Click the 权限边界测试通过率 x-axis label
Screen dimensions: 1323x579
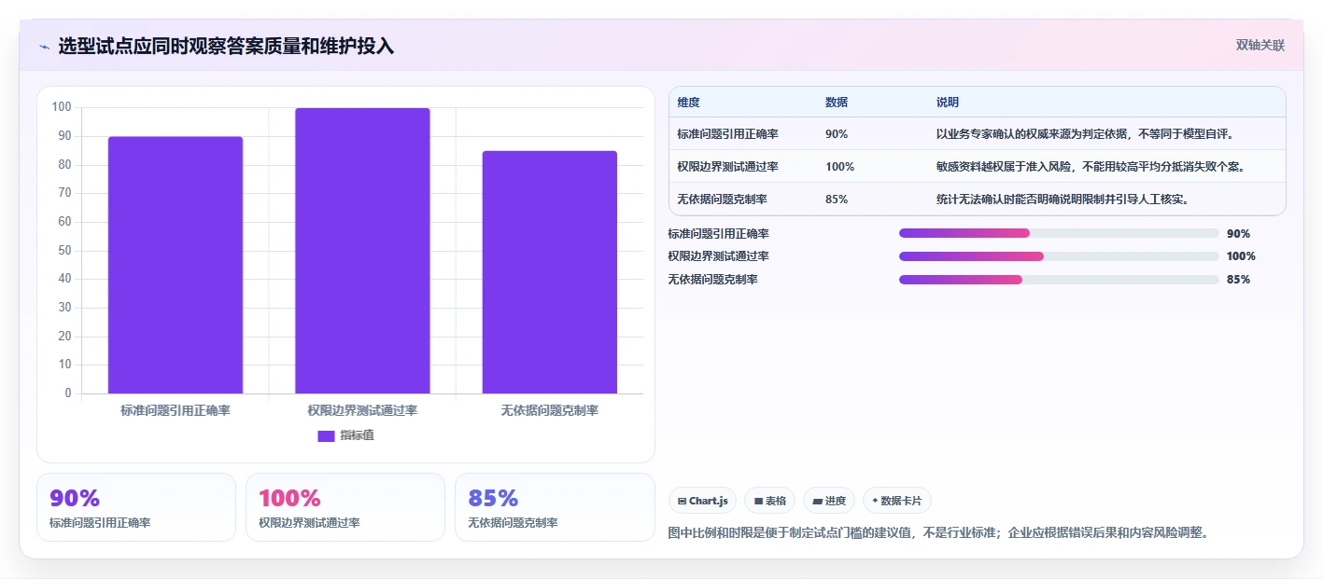[x=362, y=410]
